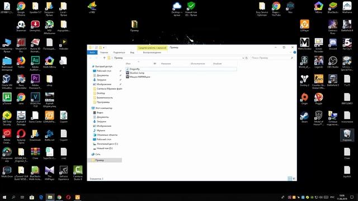
Task: Go up one folder level in Explorer
Action: click(x=105, y=58)
